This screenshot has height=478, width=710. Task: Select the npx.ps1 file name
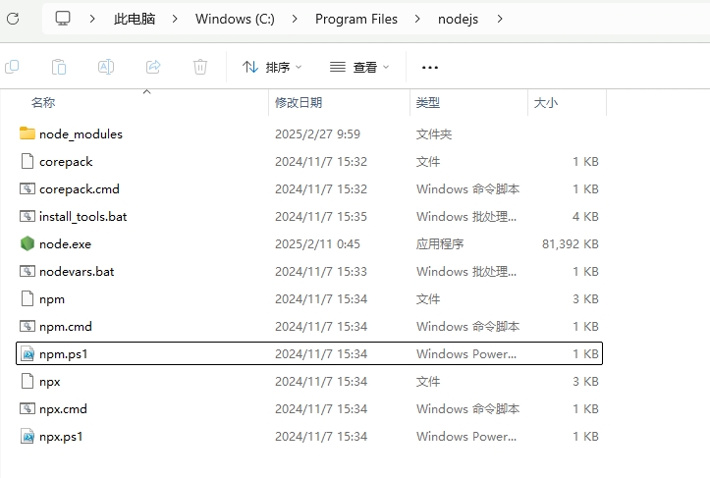(61, 437)
